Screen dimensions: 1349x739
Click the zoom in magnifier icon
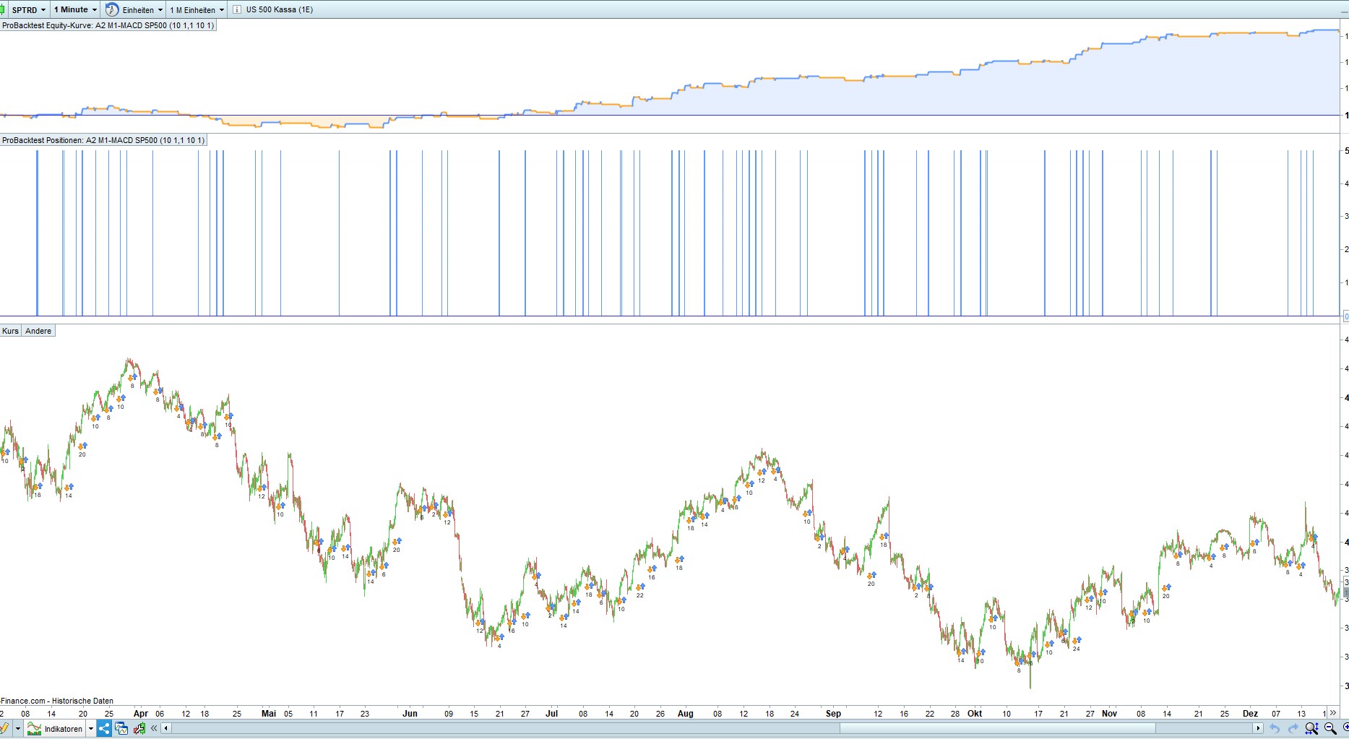coord(1345,729)
